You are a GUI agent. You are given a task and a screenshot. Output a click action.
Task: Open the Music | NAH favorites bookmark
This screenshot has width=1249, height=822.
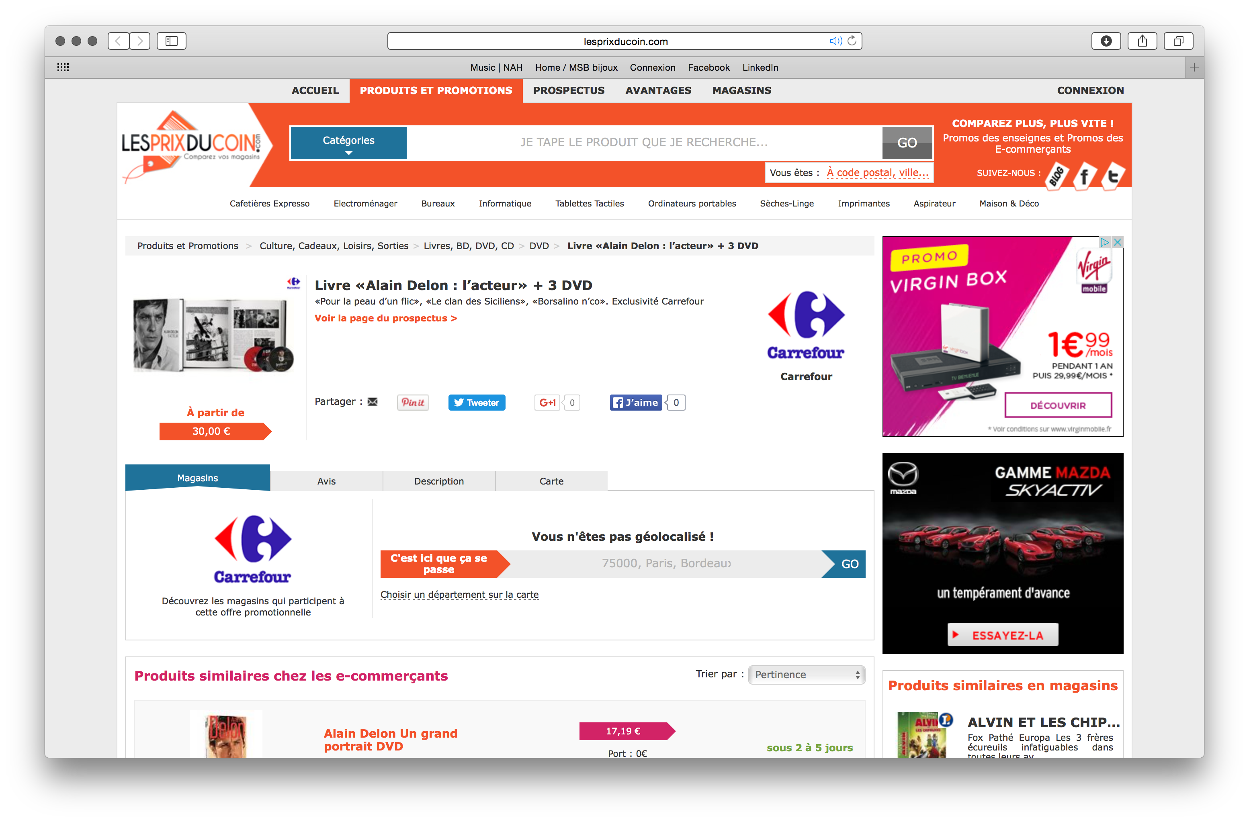point(496,67)
